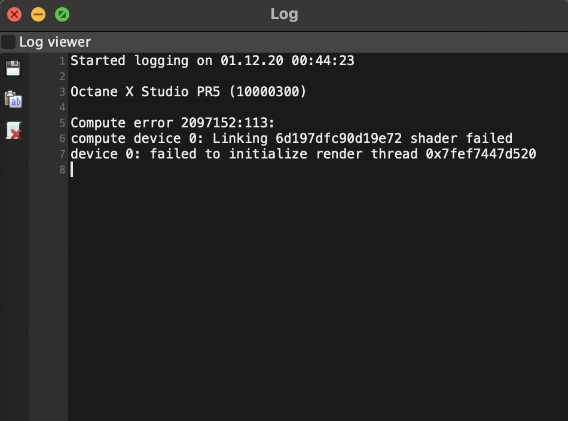The height and width of the screenshot is (421, 568).
Task: Click line number 3 in the gutter
Action: (x=62, y=92)
